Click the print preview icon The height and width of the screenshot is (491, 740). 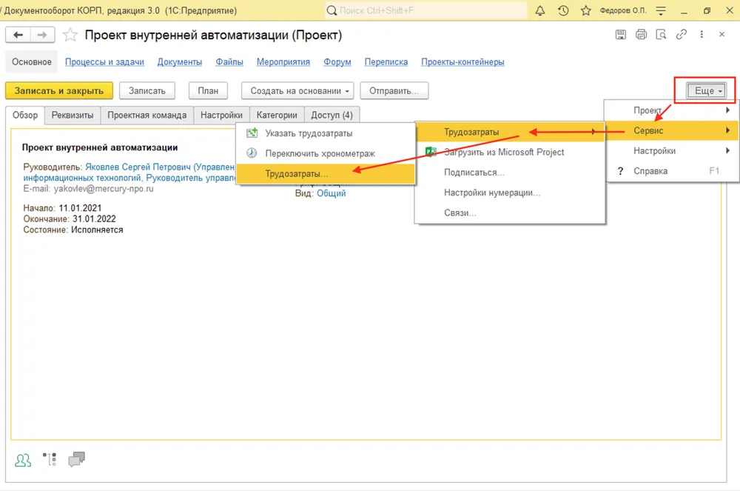[661, 35]
